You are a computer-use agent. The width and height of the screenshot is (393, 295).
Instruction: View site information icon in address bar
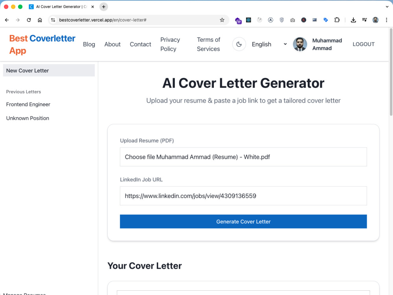click(x=53, y=20)
